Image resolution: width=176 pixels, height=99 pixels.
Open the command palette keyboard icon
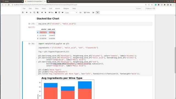pos(81,13)
